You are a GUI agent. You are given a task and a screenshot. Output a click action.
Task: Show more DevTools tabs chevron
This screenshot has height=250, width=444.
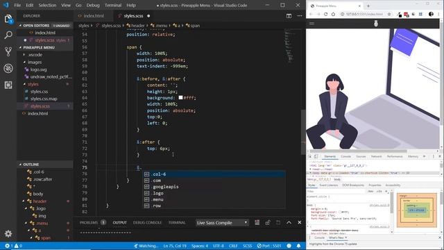[x=424, y=156]
